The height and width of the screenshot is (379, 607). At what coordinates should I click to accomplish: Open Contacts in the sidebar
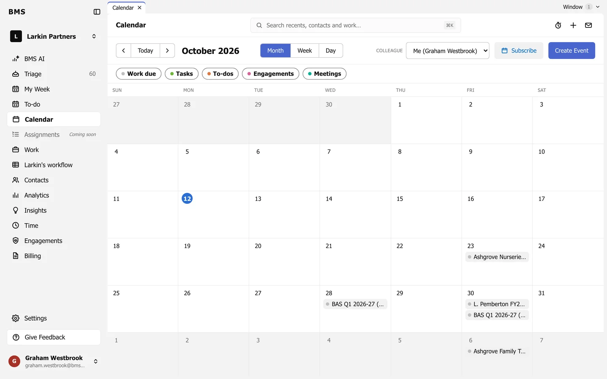click(54, 180)
